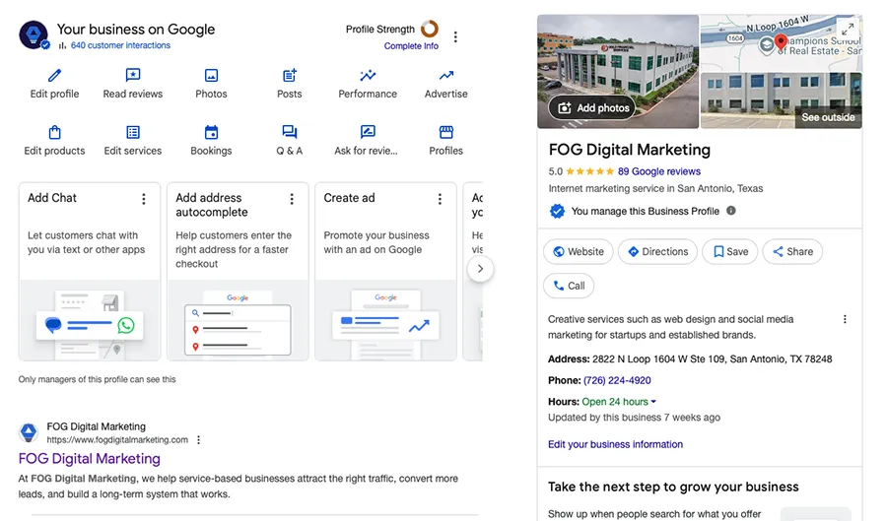The height and width of the screenshot is (521, 887).
Task: Click Edit your business information link
Action: [615, 444]
